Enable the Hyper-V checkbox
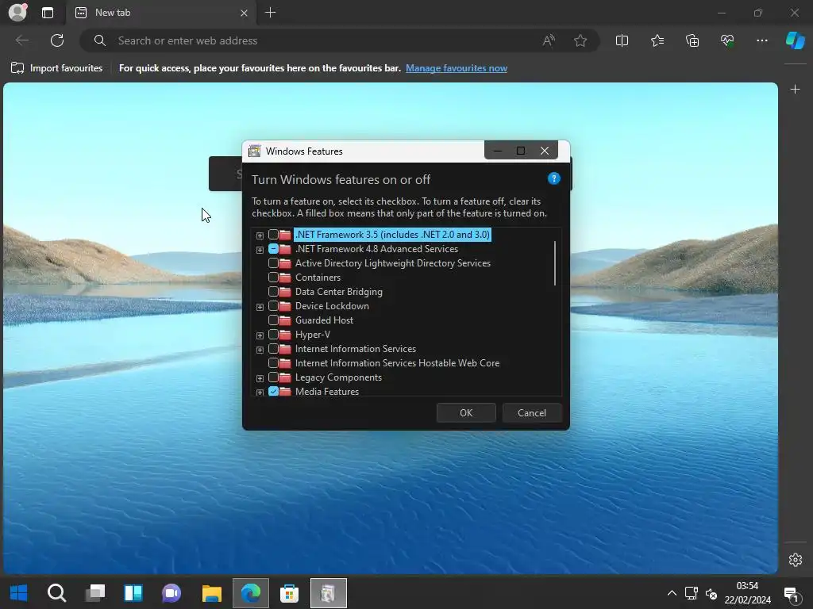 click(273, 335)
